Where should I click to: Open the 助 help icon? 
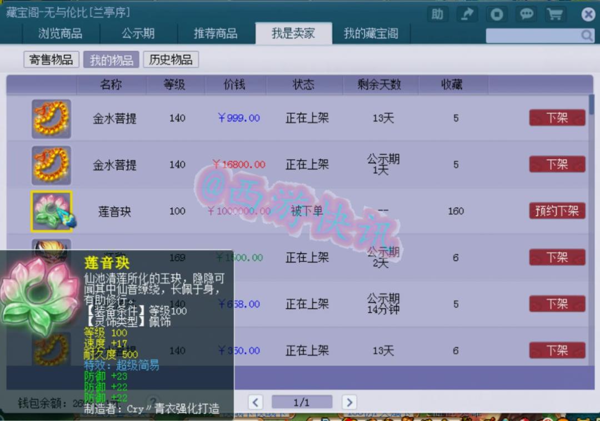[437, 14]
